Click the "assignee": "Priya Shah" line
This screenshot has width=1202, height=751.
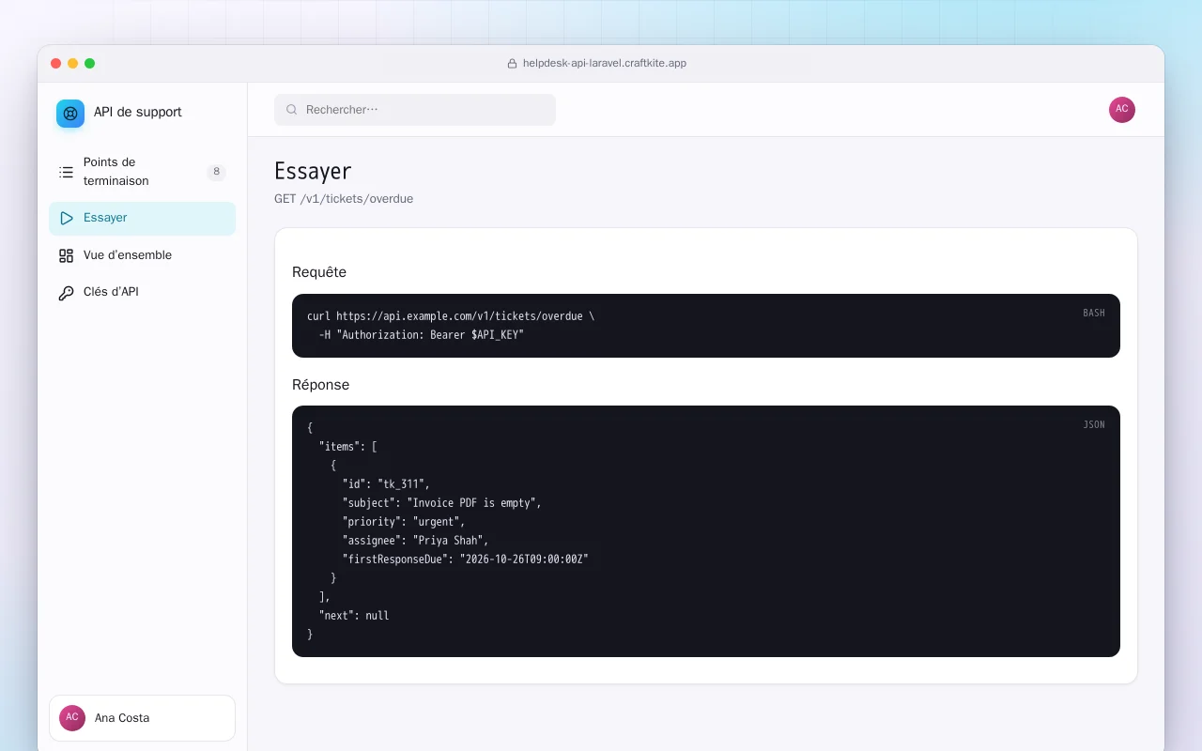pos(415,541)
